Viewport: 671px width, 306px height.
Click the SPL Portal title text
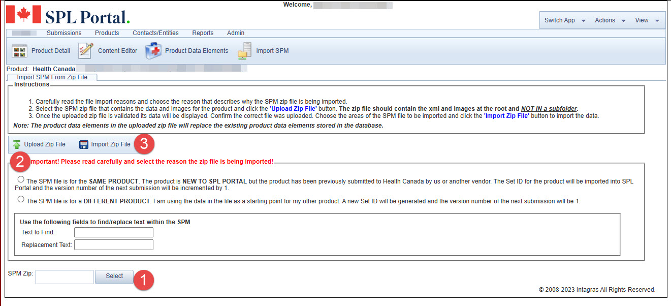[x=87, y=17]
